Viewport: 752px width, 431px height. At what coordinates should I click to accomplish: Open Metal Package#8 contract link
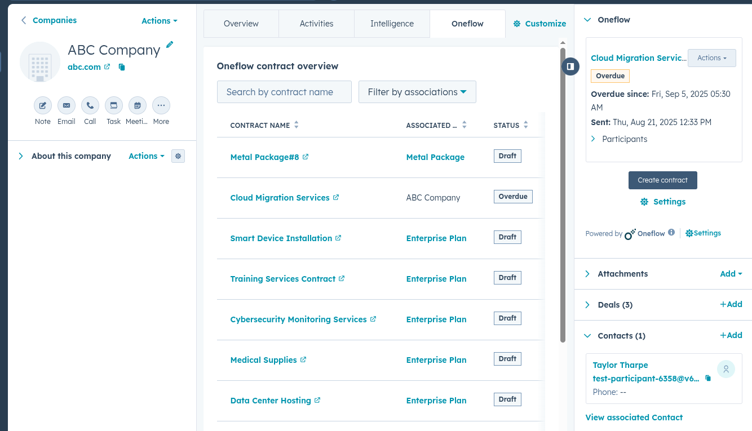265,157
